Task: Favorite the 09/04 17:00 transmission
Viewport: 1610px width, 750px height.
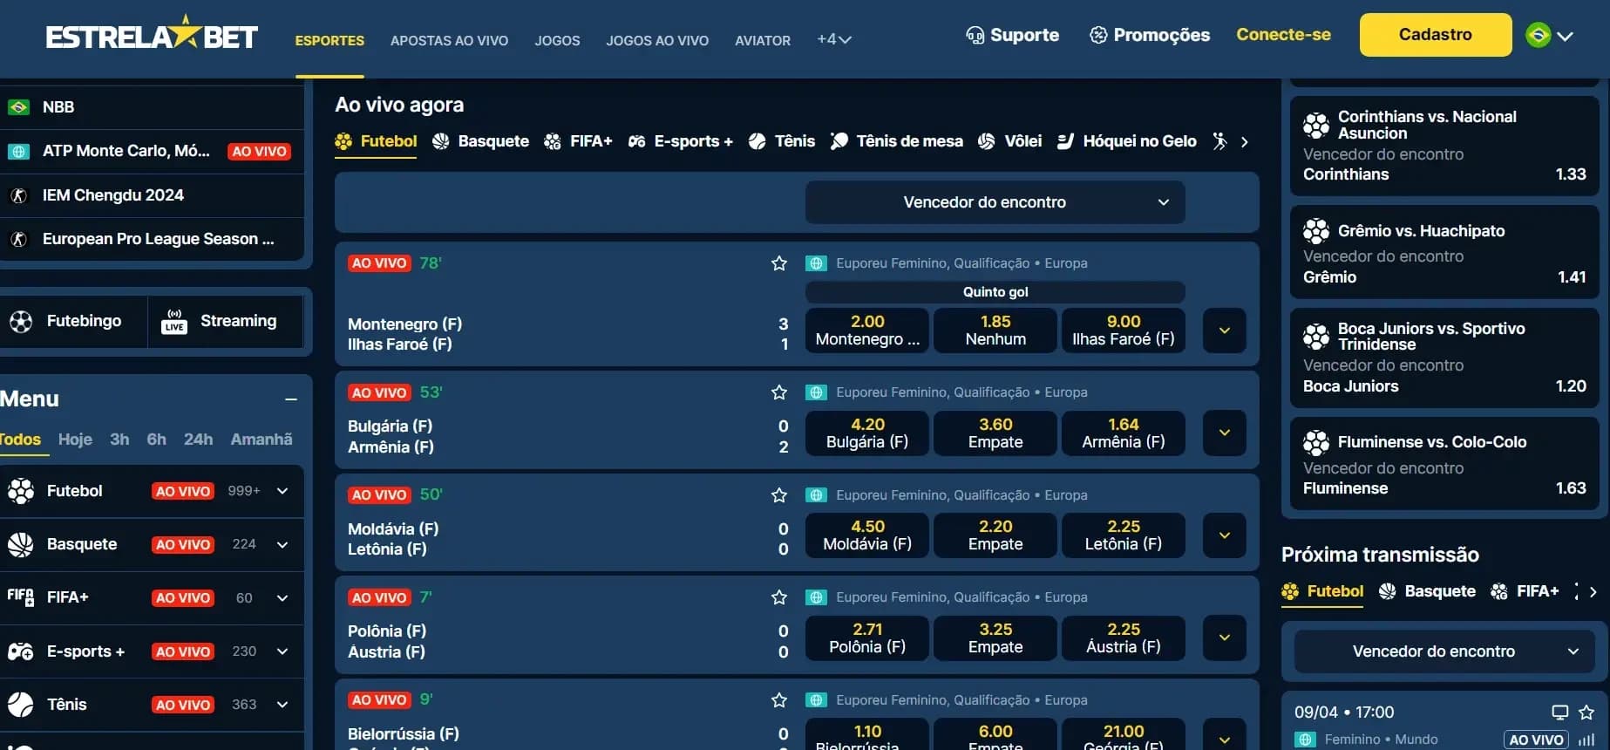Action: click(x=1586, y=712)
